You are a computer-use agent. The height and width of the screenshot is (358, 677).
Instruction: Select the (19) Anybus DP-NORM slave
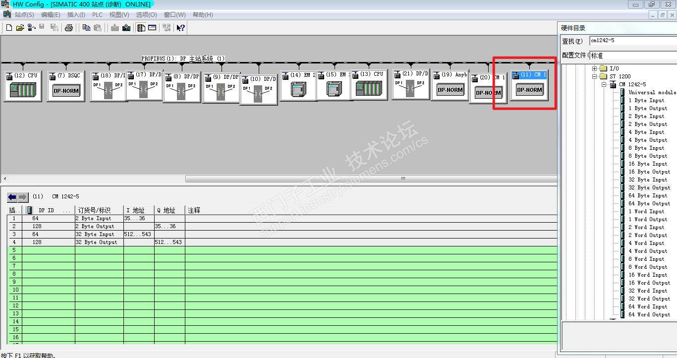[x=450, y=85]
